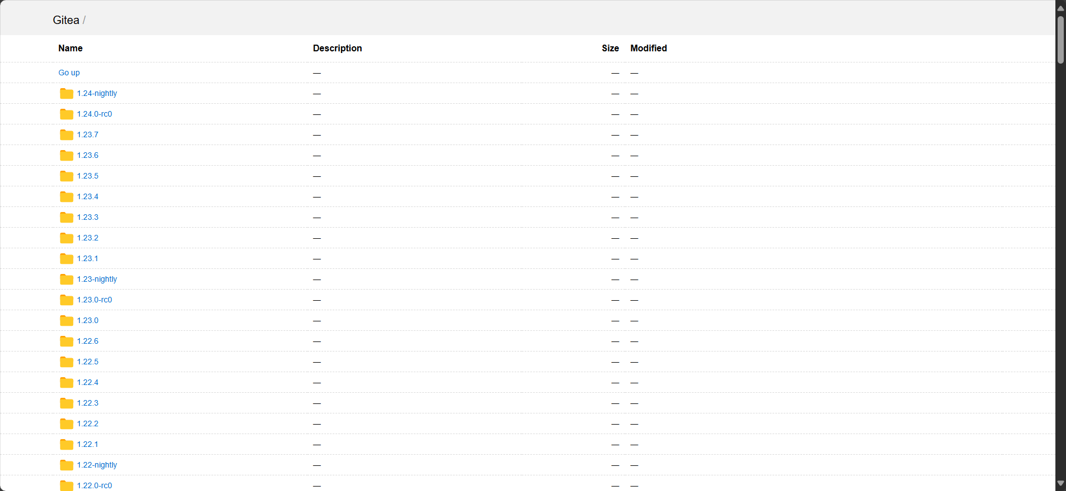The height and width of the screenshot is (491, 1066).
Task: Click the folder icon beside 1.22.4
Action: coord(66,383)
